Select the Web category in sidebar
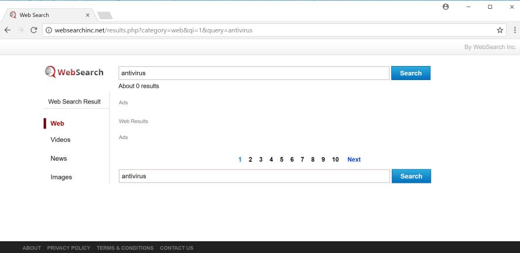This screenshot has height=253, width=520. pyautogui.click(x=57, y=123)
